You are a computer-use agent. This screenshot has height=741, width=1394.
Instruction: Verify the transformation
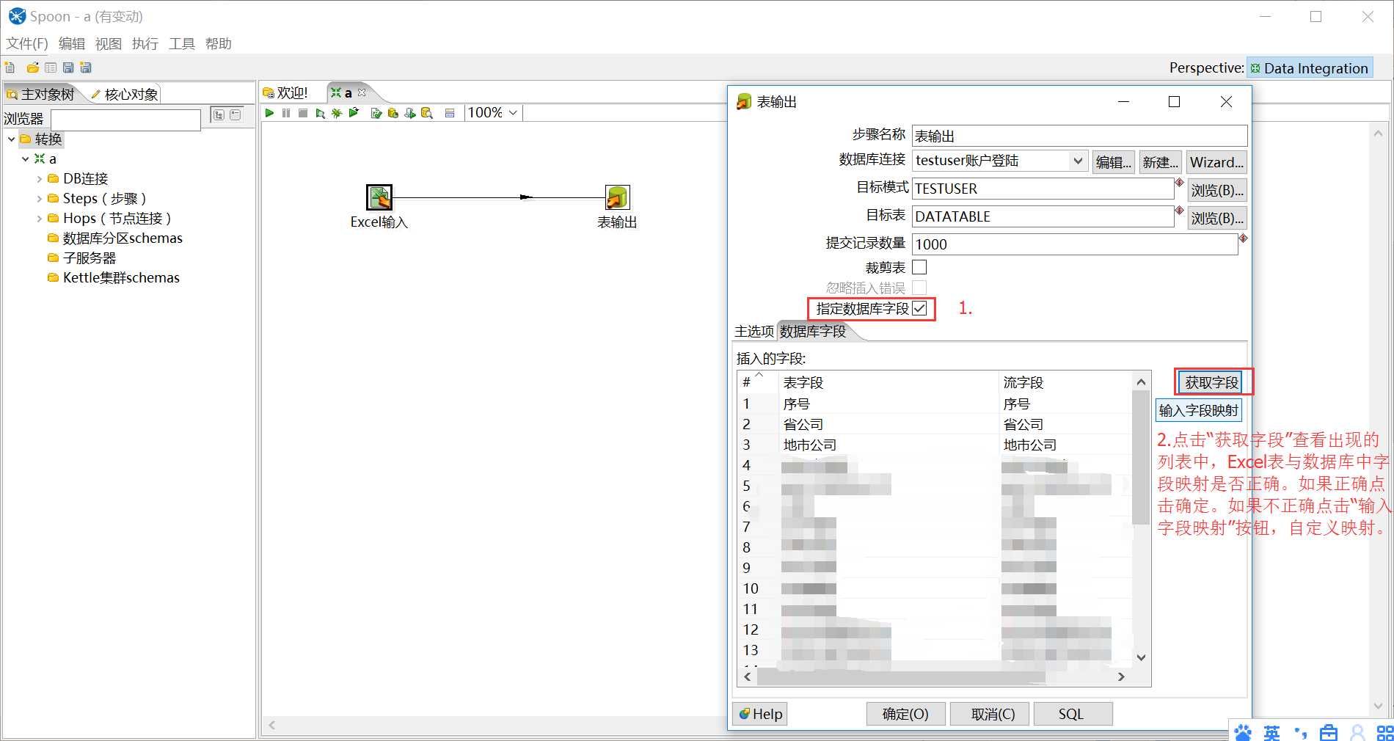coord(376,113)
